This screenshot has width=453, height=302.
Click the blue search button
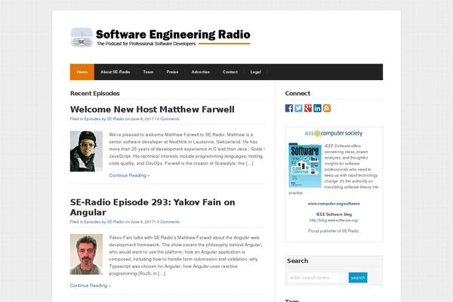[358, 278]
